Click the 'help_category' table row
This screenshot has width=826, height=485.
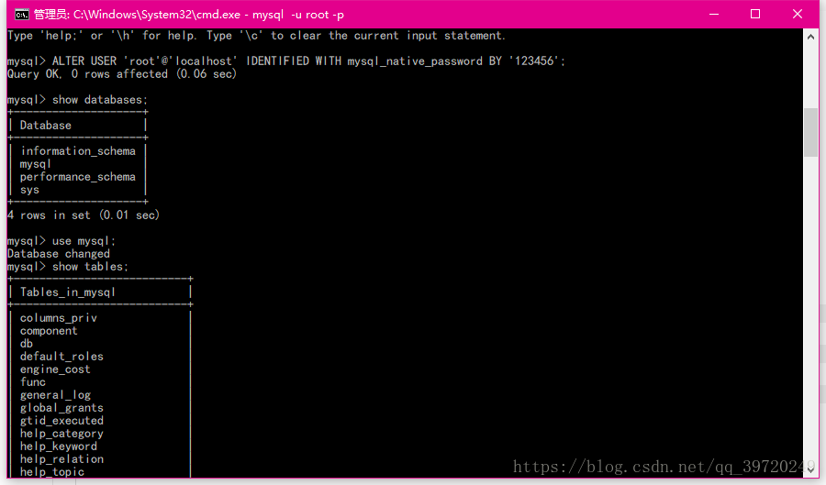coord(61,434)
